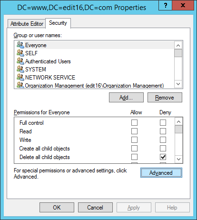Click the Authenticated Users group icon
The width and height of the screenshot is (197, 220).
[x=20, y=61]
